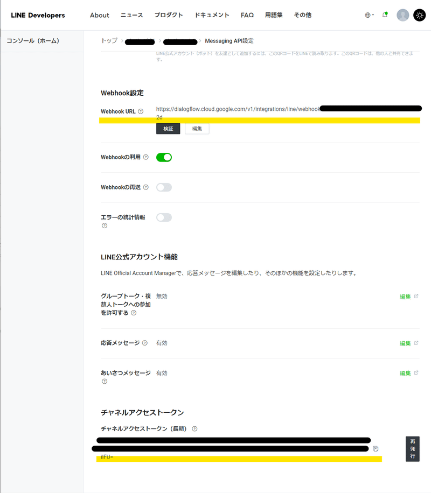Click the LINE Developers logo
Screen dimensions: 431x493
(x=38, y=15)
